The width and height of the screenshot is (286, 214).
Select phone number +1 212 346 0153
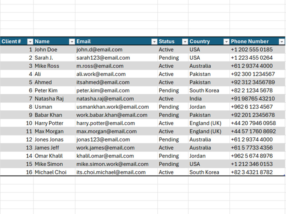coord(257,164)
